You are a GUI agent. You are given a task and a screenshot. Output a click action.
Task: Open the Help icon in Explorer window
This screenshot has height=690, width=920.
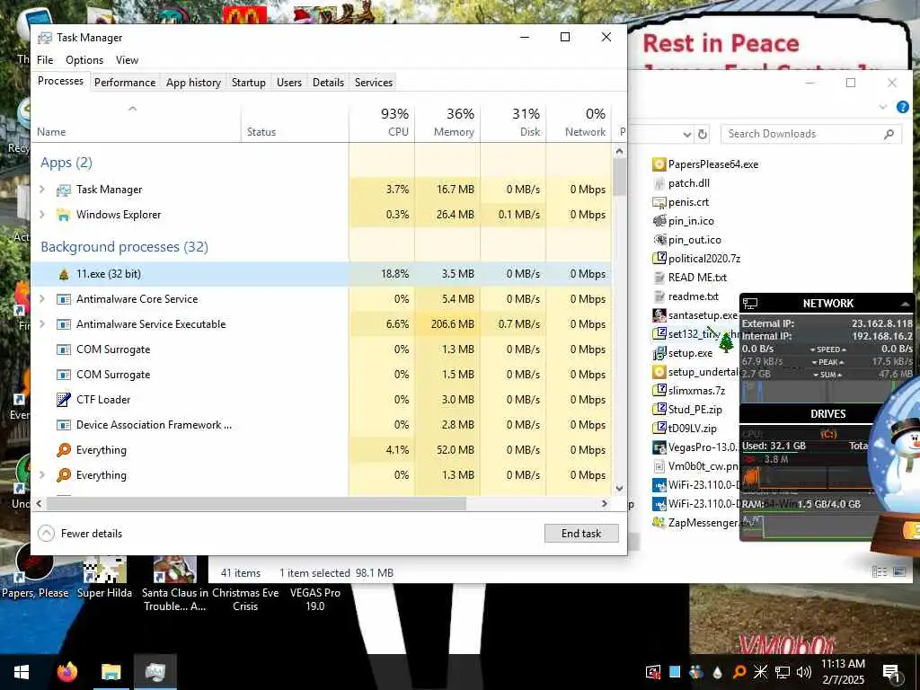[x=902, y=107]
